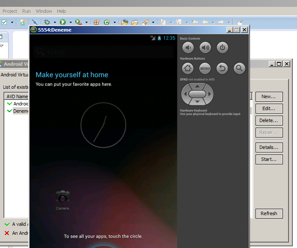
Task: Click the emulator power button
Action: (x=222, y=47)
